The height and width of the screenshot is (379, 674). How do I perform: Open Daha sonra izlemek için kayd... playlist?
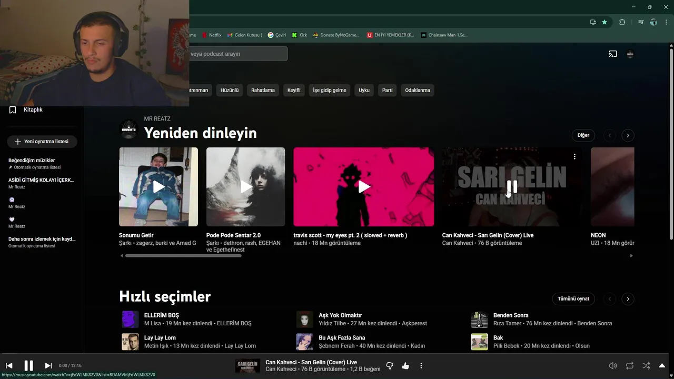(42, 239)
